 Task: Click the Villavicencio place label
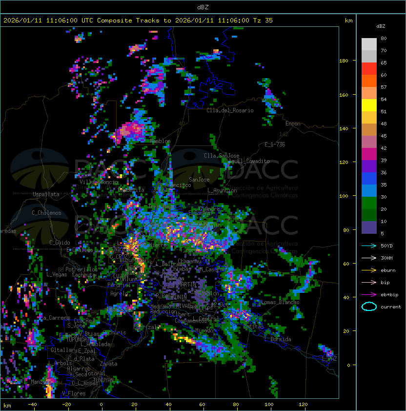[99, 182]
